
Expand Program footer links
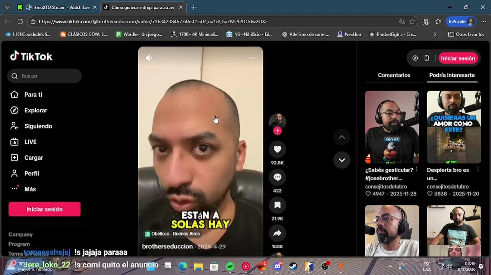pos(19,244)
